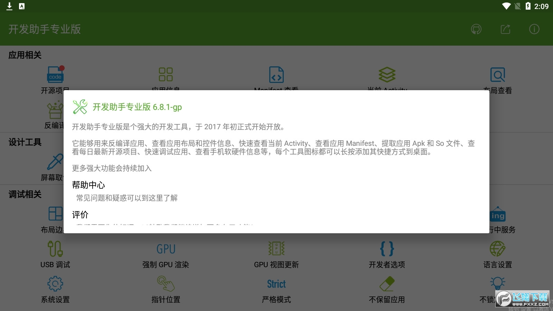The image size is (553, 311).
Task: Toggle GPU 视图更新 icon
Action: [x=276, y=248]
